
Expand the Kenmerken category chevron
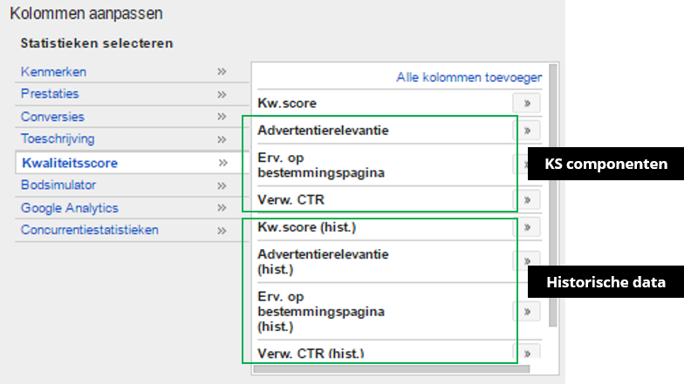pyautogui.click(x=222, y=71)
